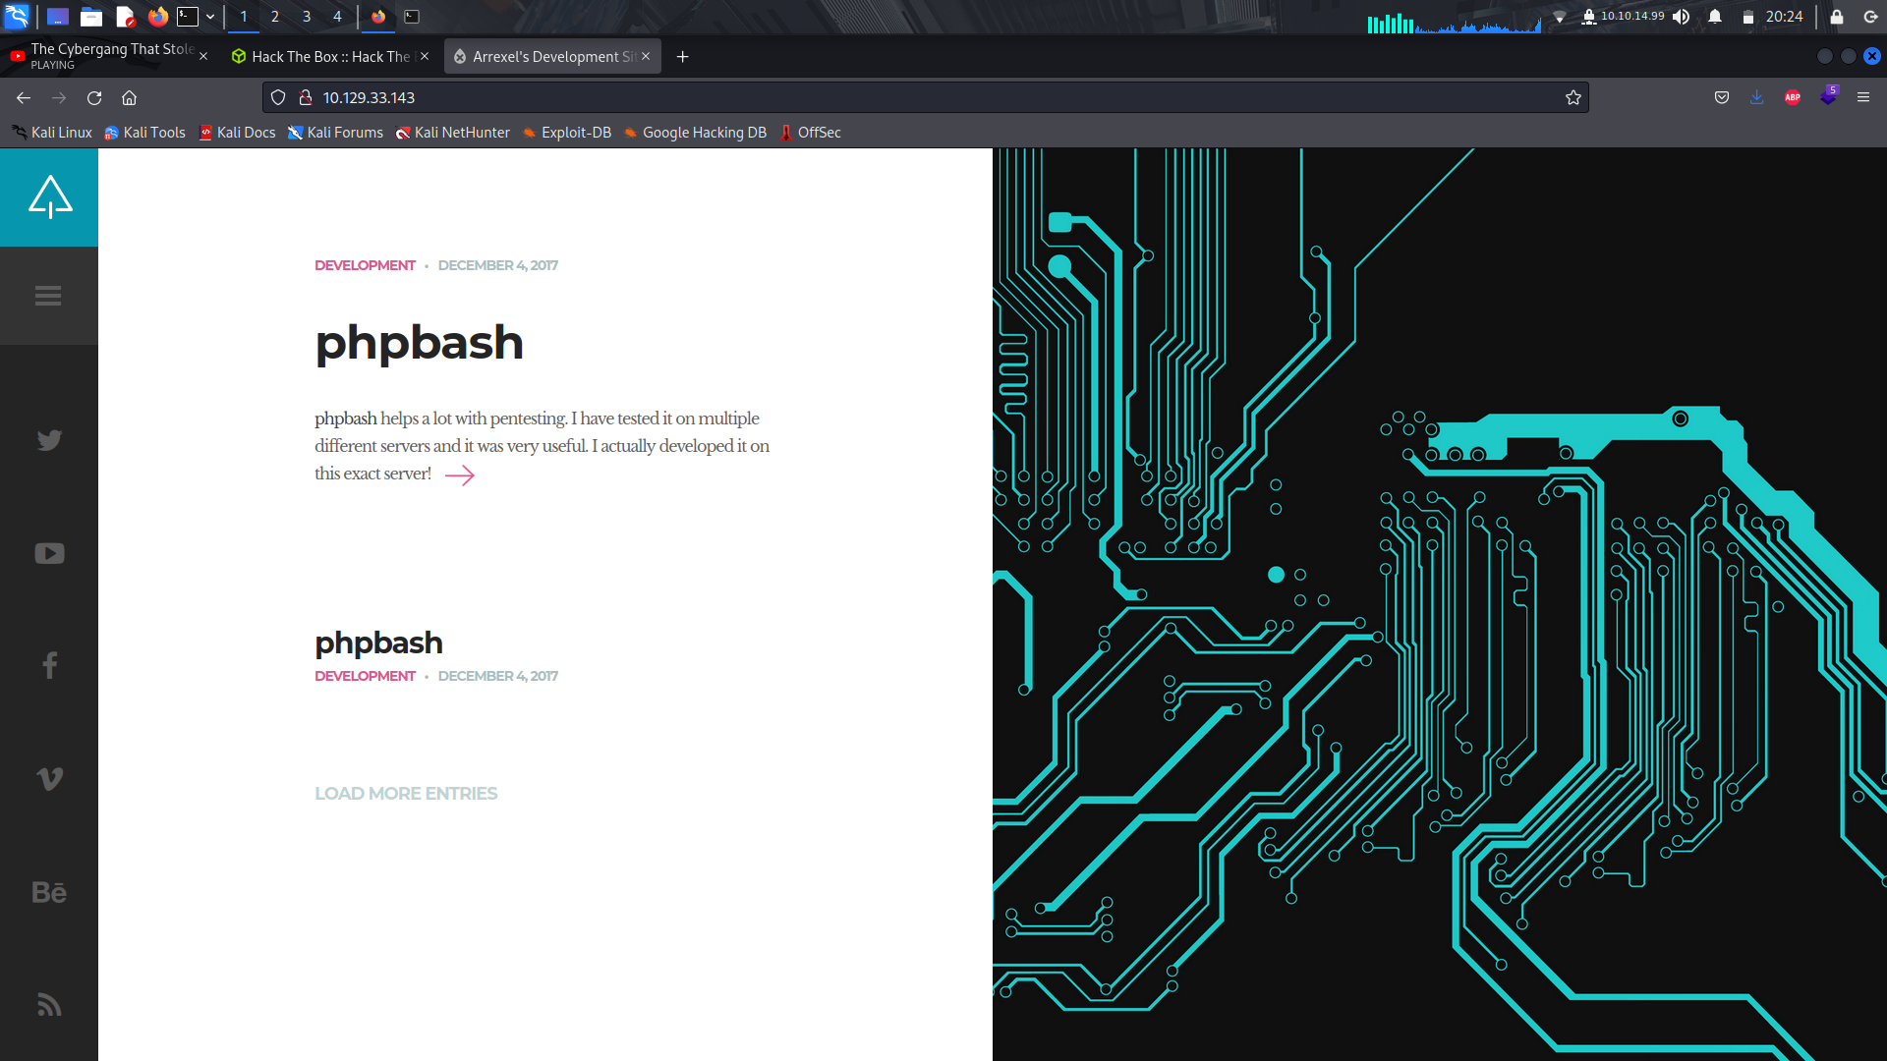Screen dimensions: 1887x1061
Task: Open the Vimeo sidebar icon
Action: [x=49, y=779]
